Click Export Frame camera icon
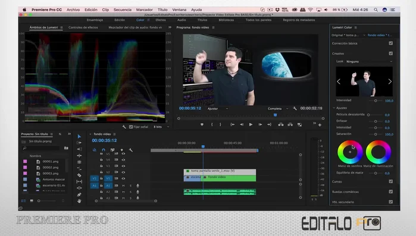 point(299,124)
